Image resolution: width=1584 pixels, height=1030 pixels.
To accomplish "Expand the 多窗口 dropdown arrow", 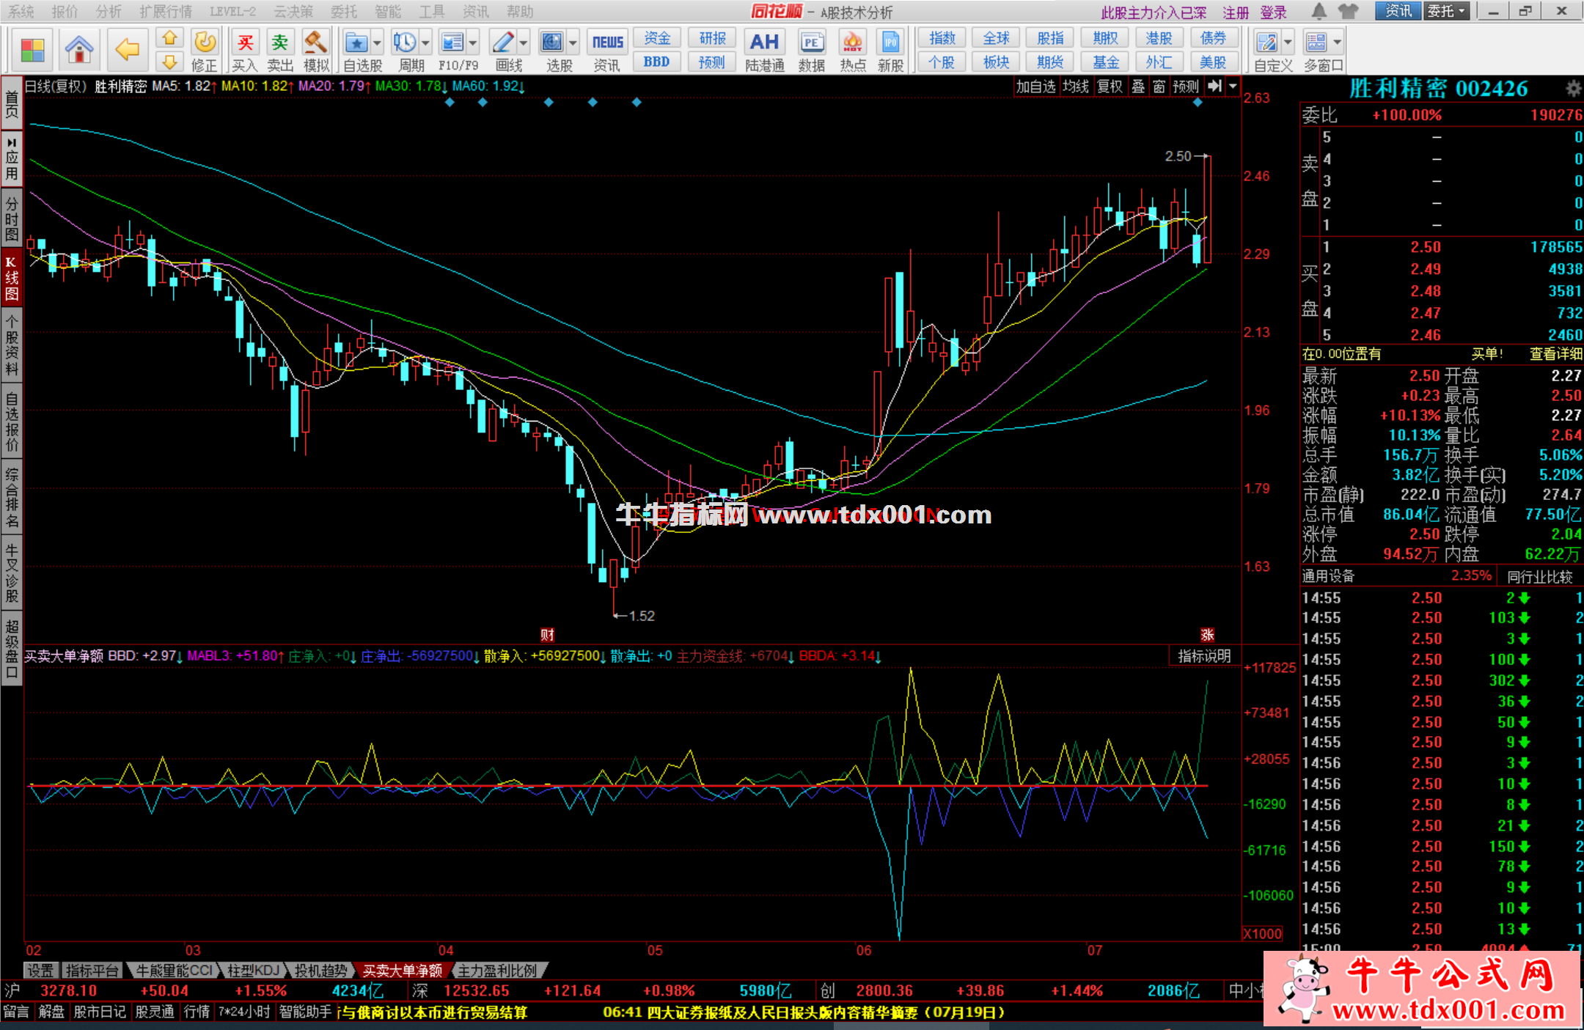I will [1338, 43].
